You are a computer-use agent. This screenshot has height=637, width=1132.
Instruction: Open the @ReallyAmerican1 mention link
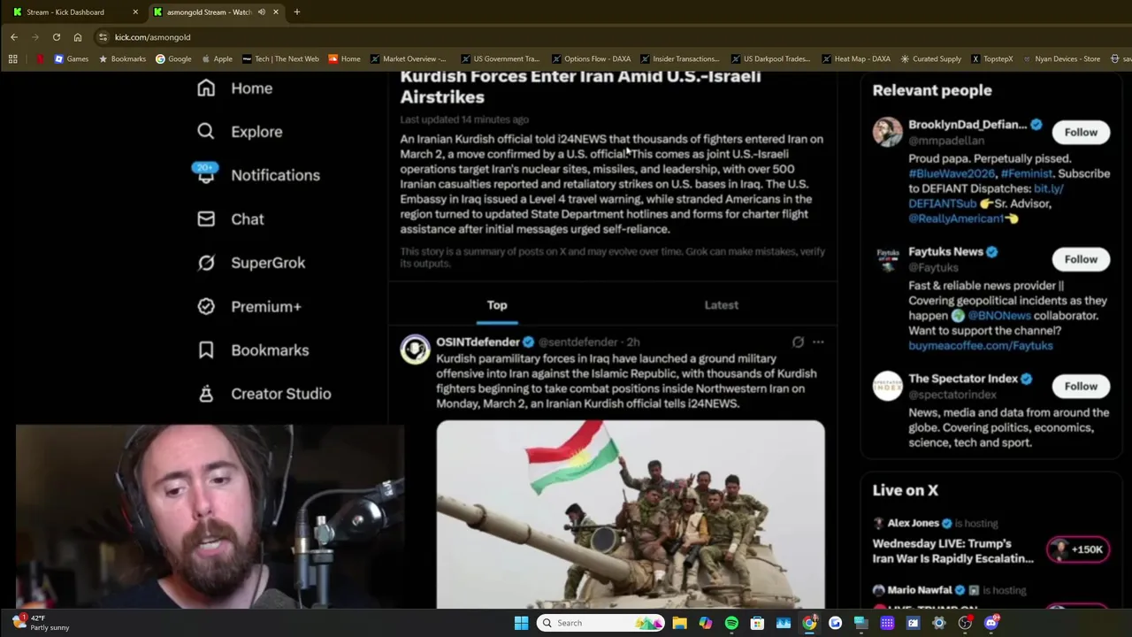tap(957, 219)
